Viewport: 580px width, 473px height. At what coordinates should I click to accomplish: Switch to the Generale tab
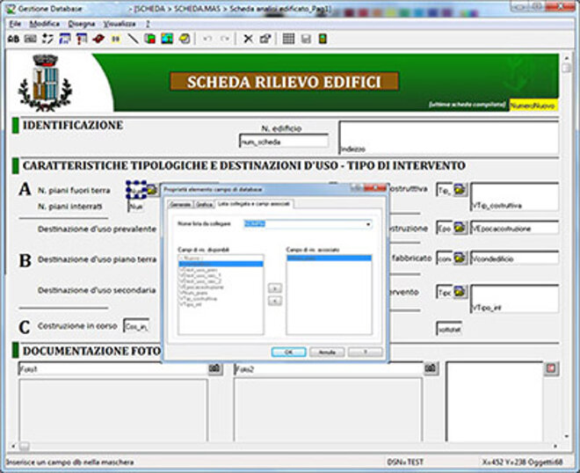tap(180, 204)
